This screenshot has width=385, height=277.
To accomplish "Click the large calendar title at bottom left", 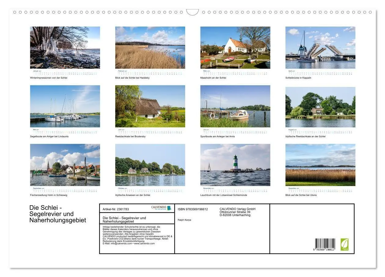I will 58,214.
